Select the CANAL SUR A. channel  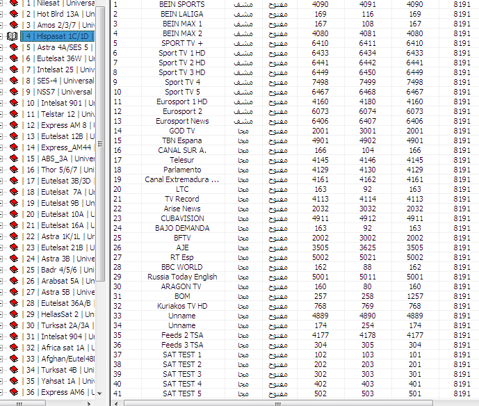(x=182, y=150)
